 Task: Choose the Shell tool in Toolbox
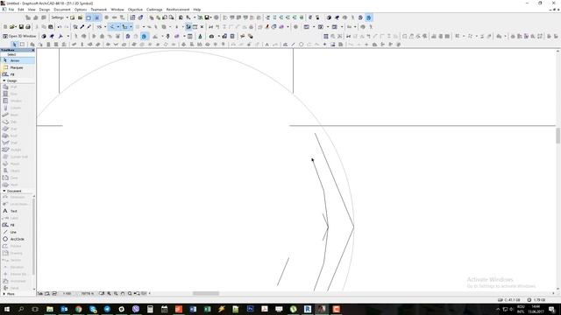click(x=18, y=143)
